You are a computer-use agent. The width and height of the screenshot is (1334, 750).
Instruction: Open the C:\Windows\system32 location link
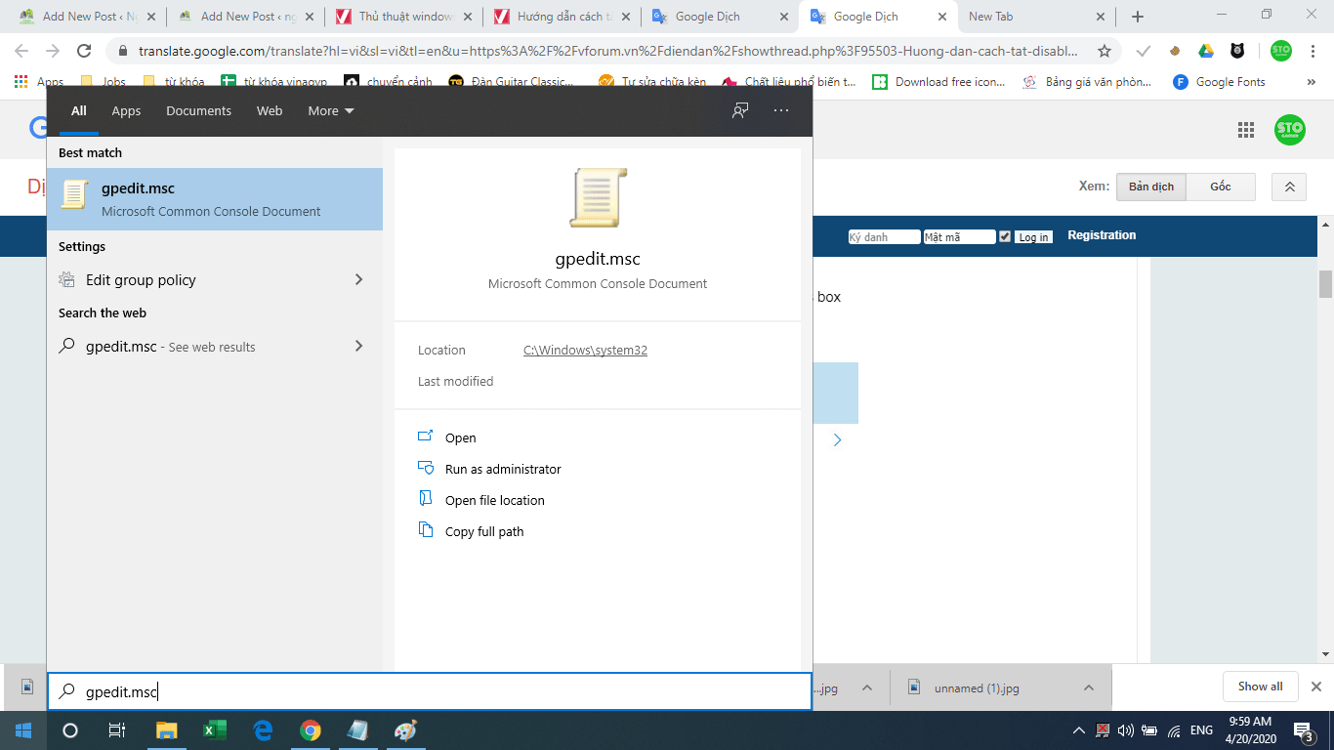[x=585, y=350]
